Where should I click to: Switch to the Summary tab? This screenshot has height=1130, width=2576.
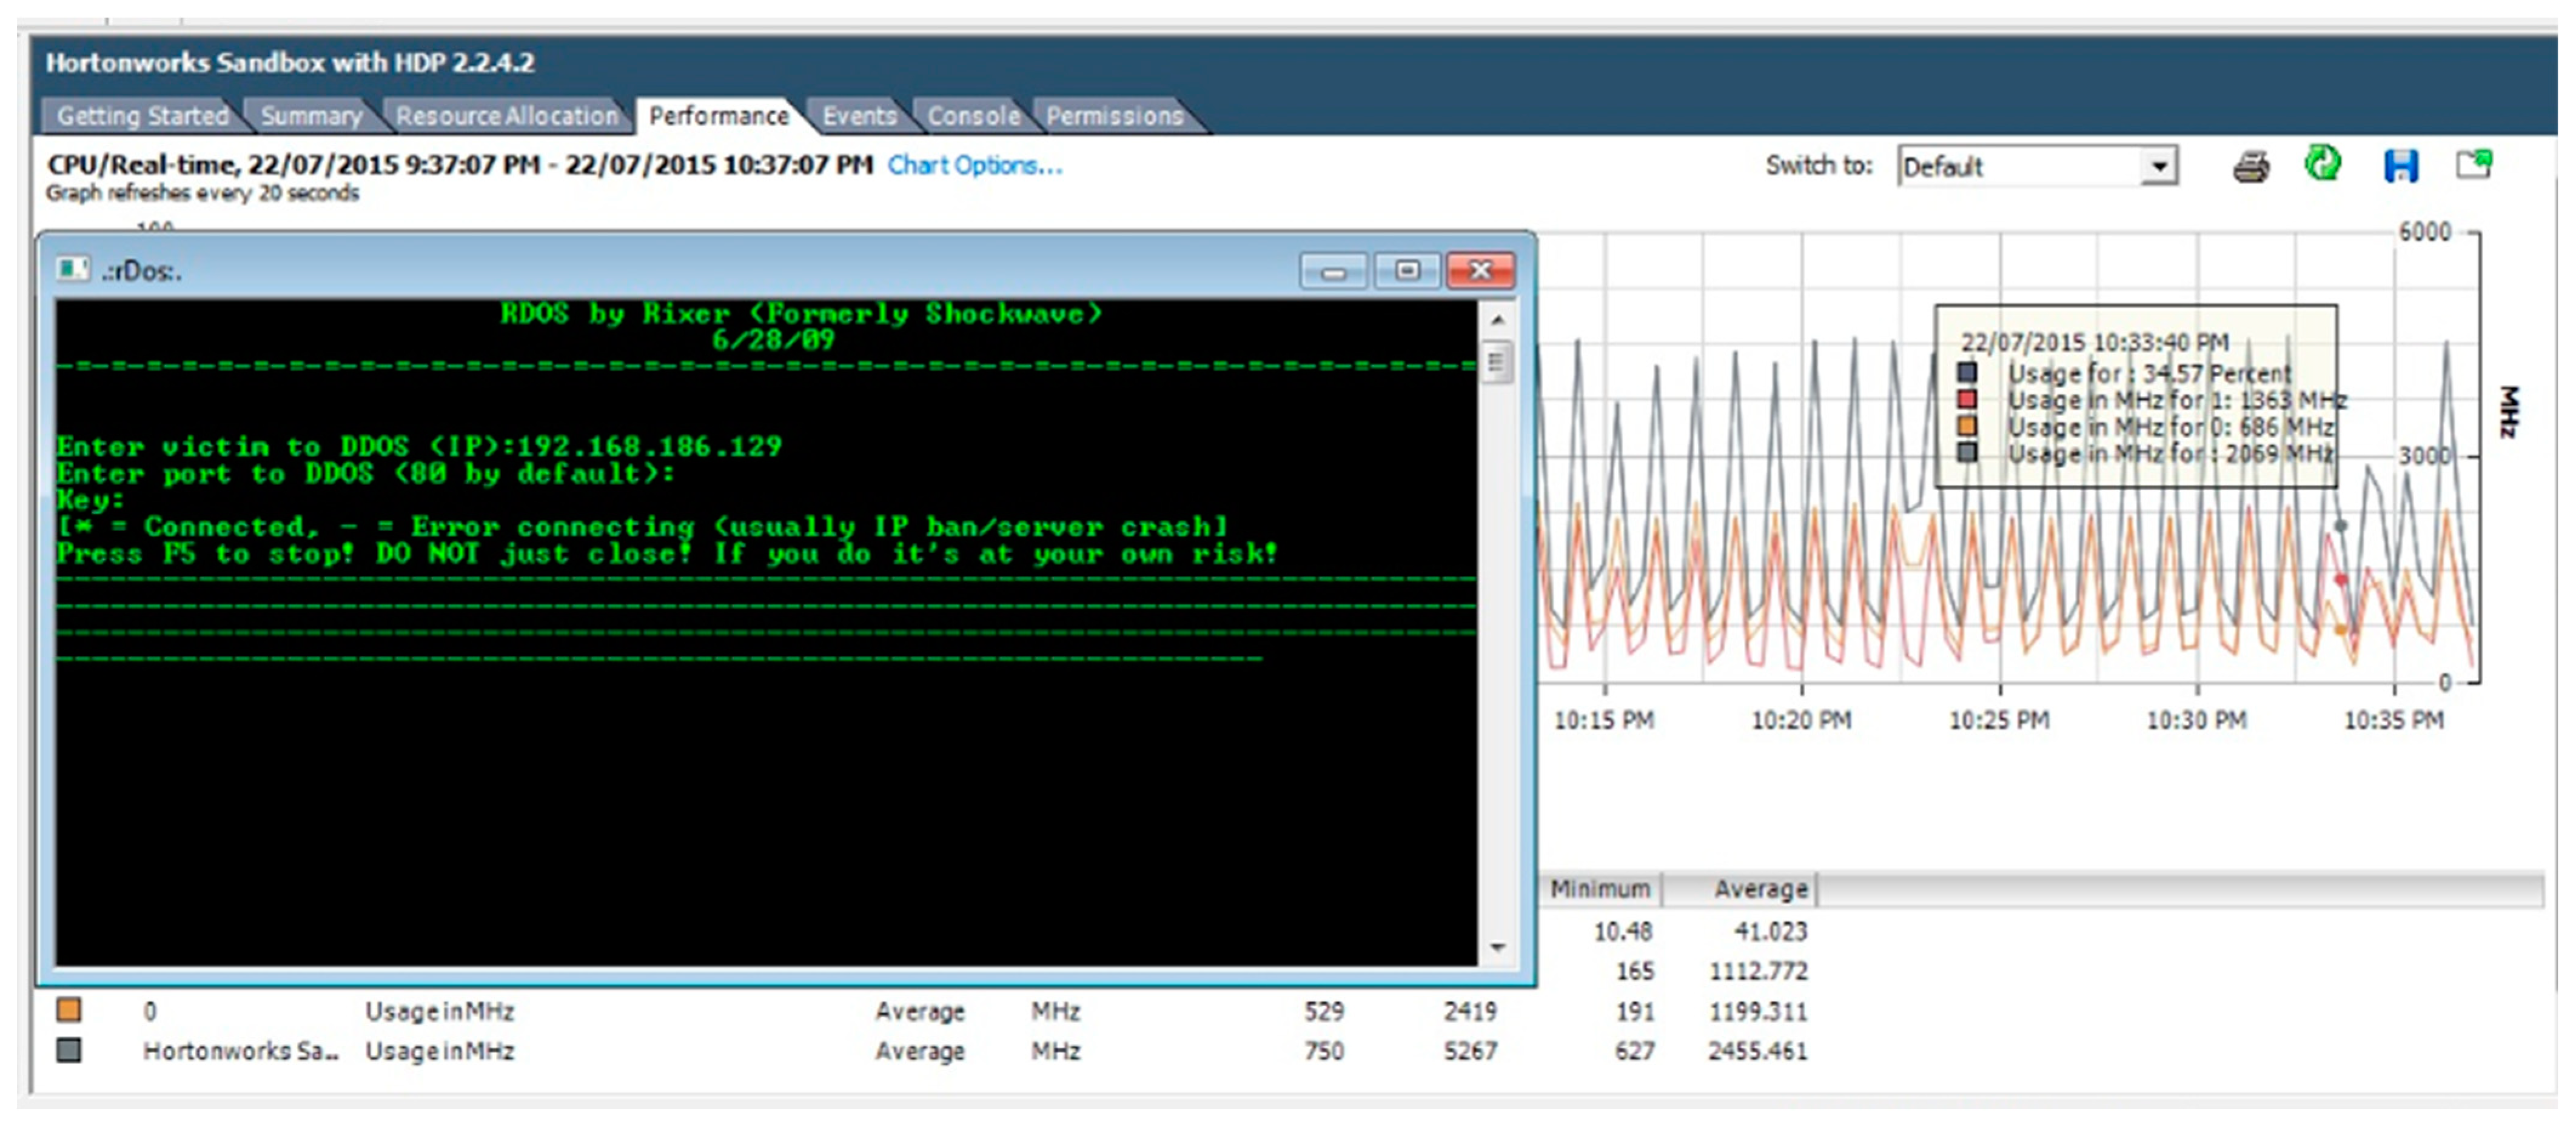311,116
